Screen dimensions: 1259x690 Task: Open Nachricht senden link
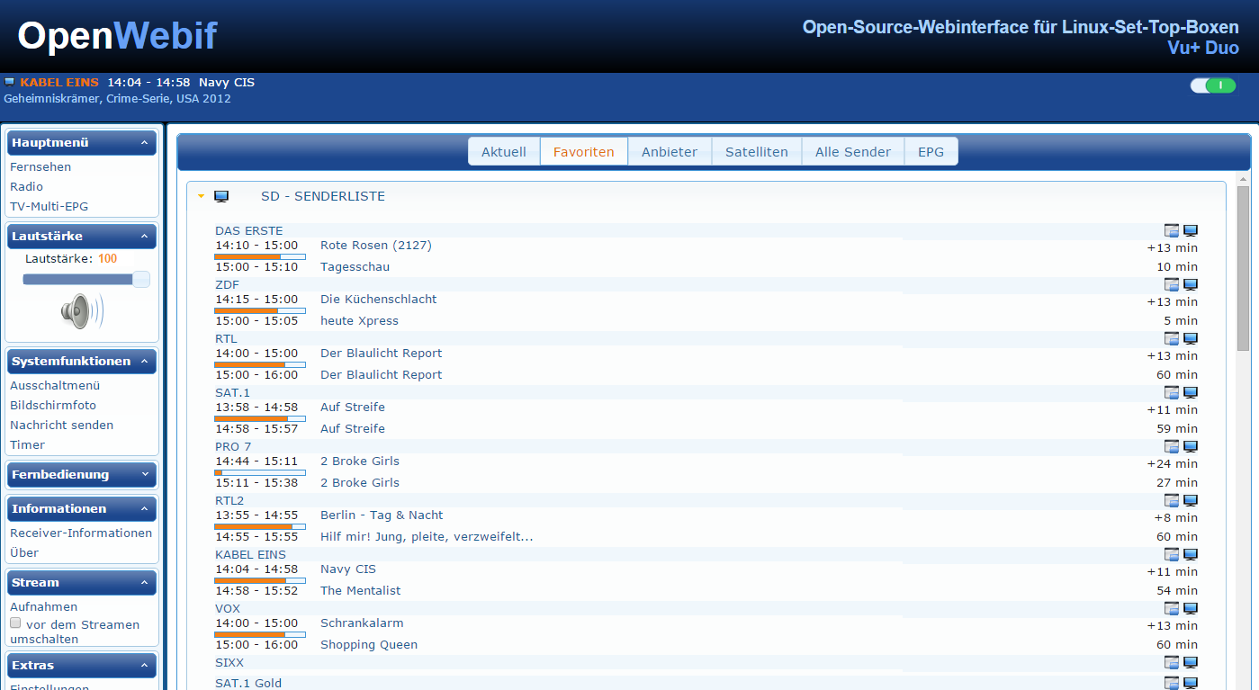point(61,425)
